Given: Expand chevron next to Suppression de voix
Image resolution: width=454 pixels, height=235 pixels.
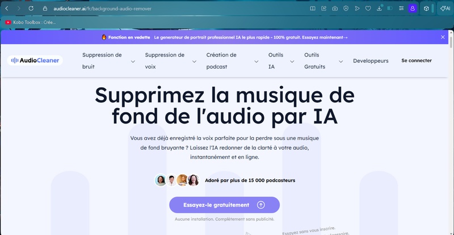Looking at the screenshot, I should [x=194, y=61].
